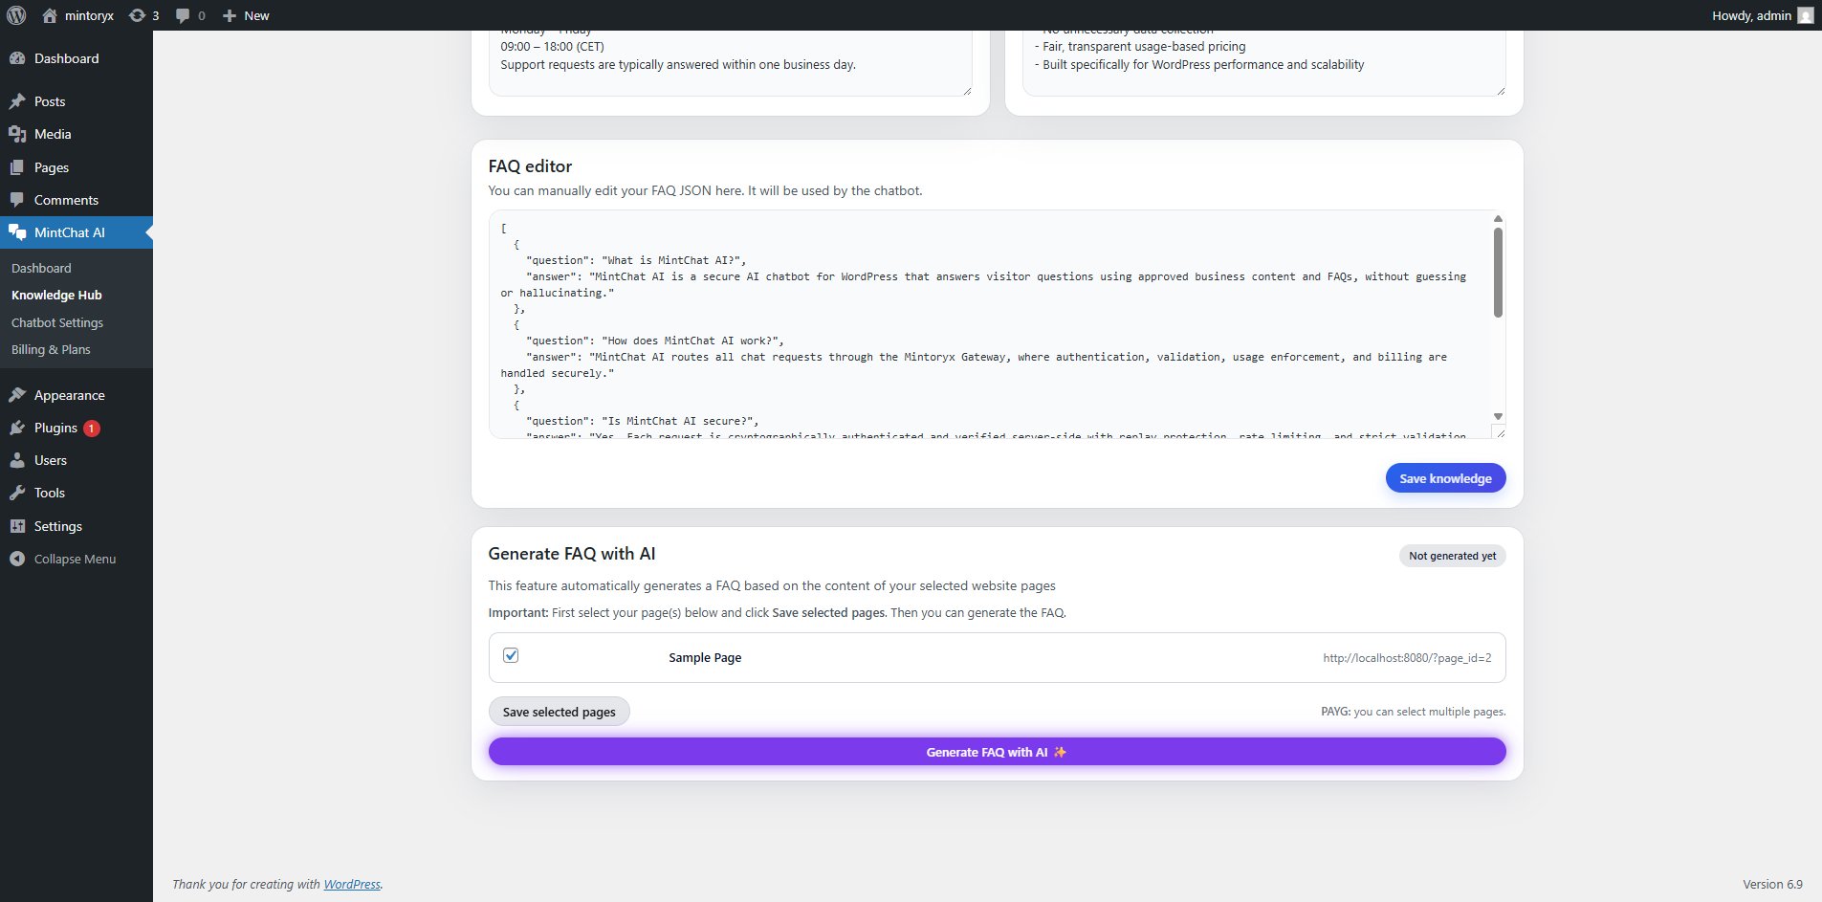Open the New menu in the admin bar

pyautogui.click(x=245, y=15)
